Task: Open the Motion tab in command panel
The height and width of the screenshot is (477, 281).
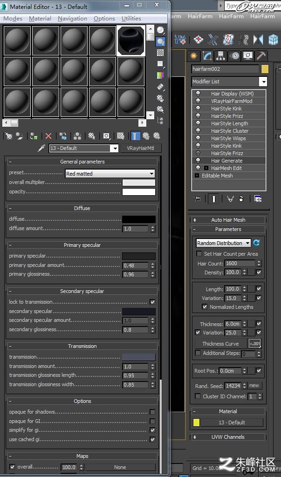Action: pyautogui.click(x=234, y=56)
